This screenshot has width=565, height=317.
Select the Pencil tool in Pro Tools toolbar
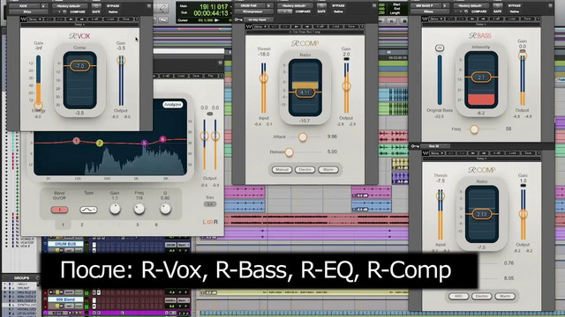click(162, 8)
